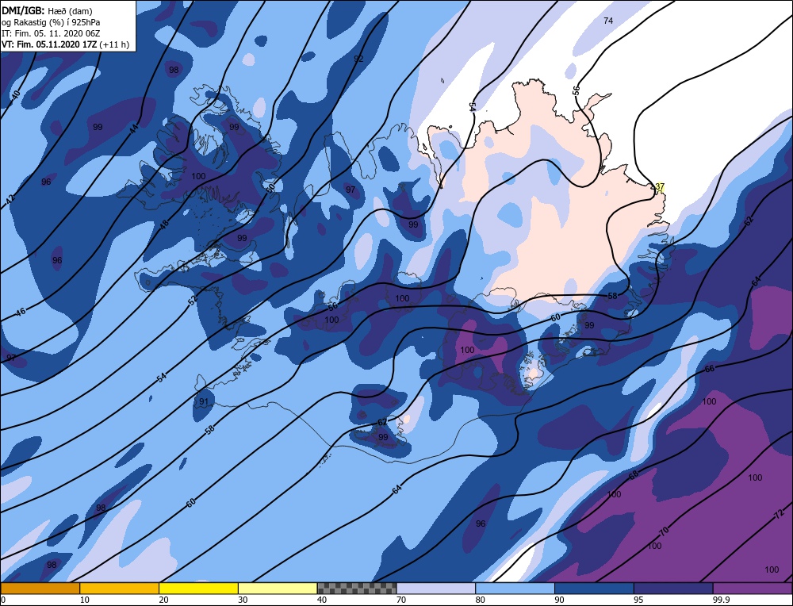Click the '40' contour line label
Screen dimensions: 793x606
point(16,96)
